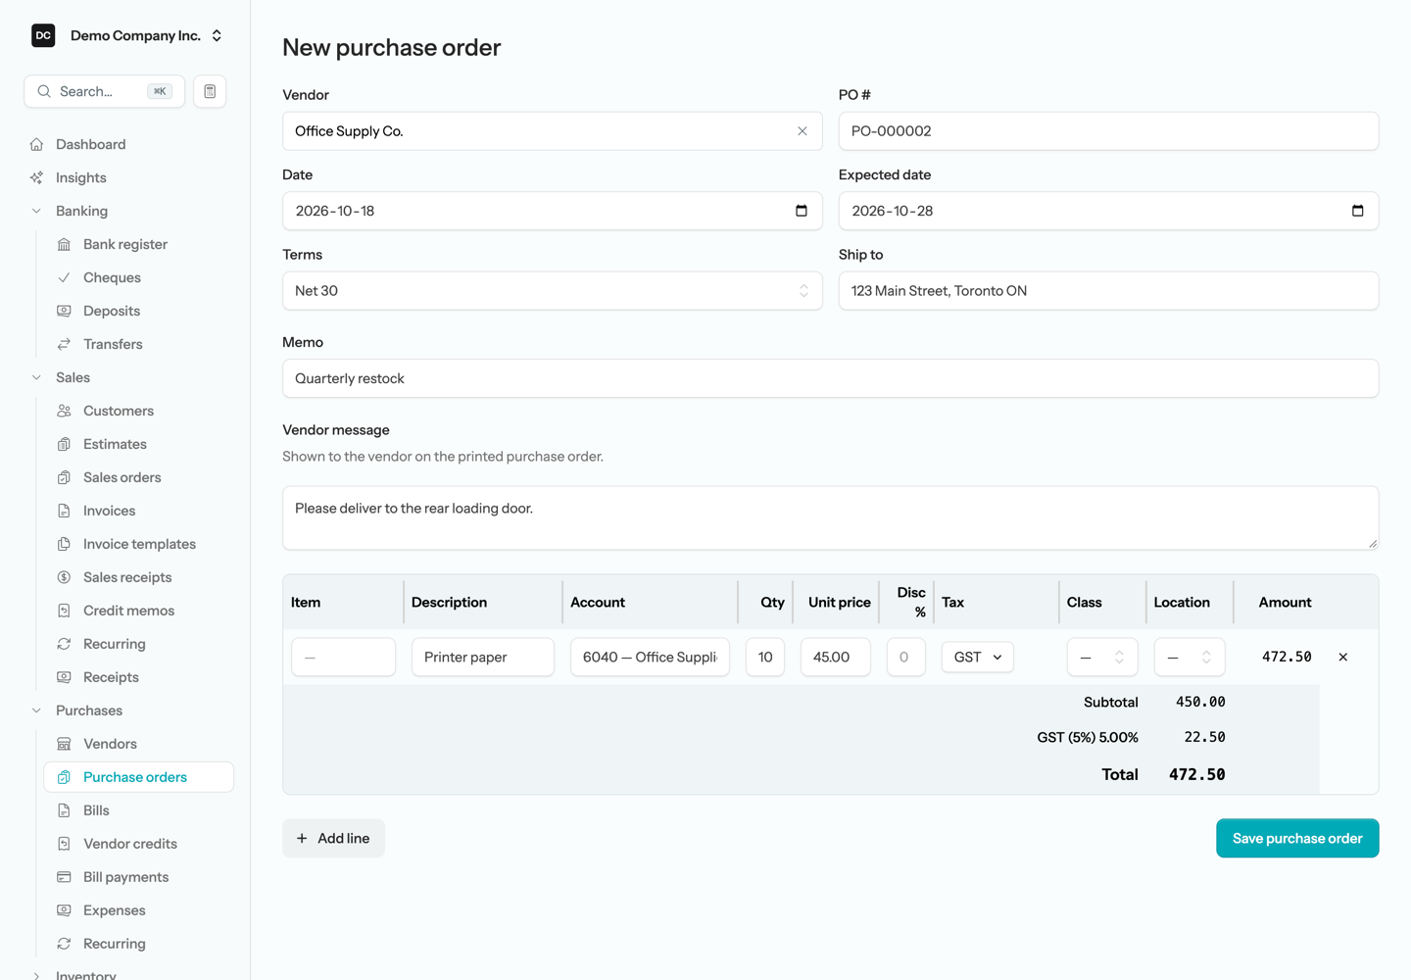This screenshot has height=980, width=1411.
Task: Click the Search field
Action: pyautogui.click(x=104, y=91)
